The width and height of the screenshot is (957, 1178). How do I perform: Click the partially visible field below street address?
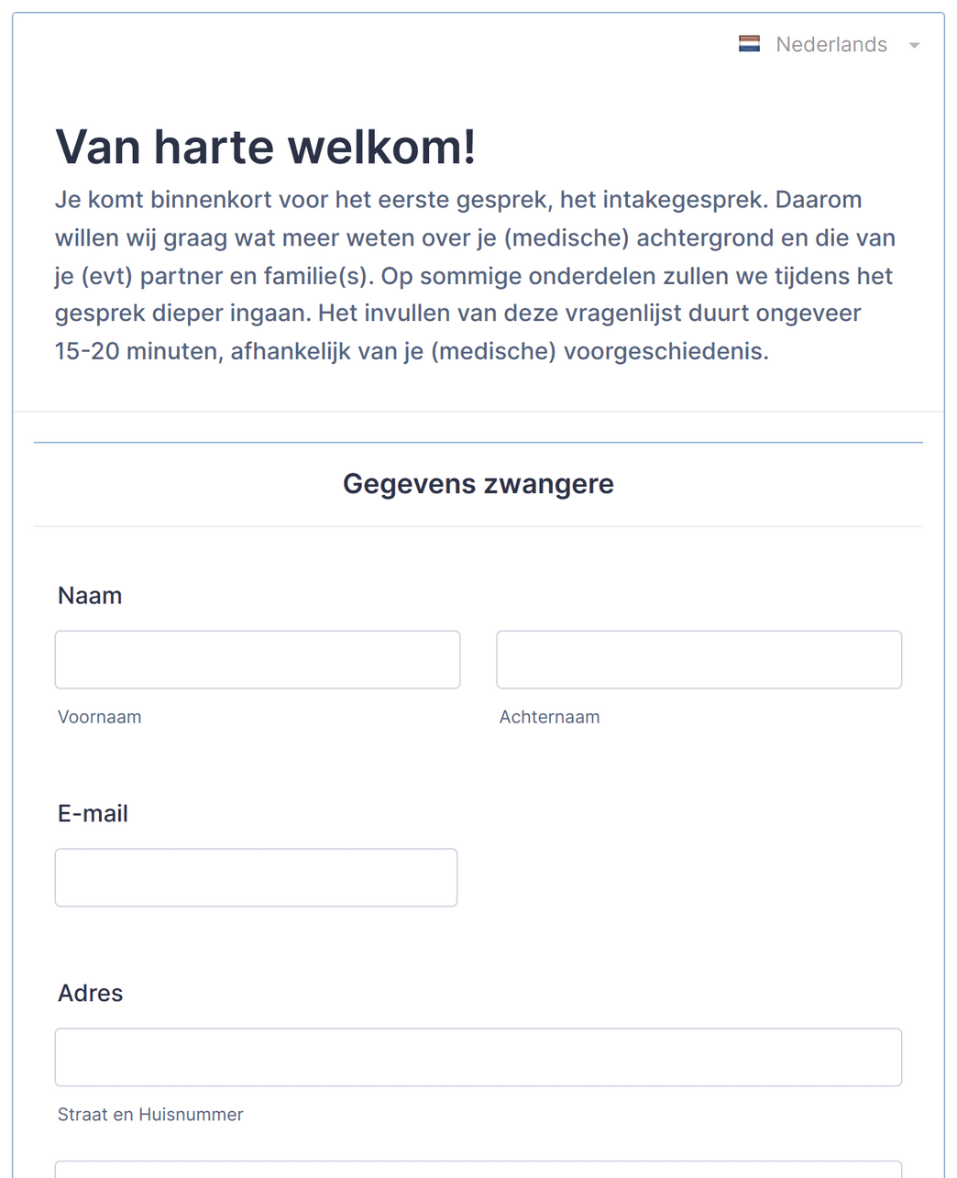(478, 1170)
